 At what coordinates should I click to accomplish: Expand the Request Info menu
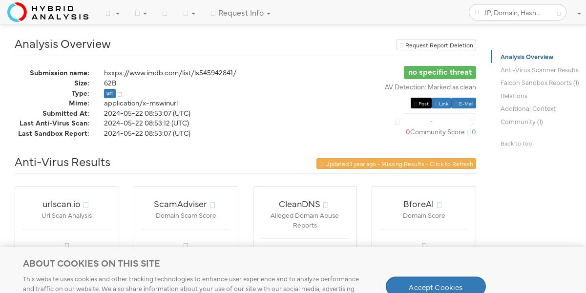[x=241, y=13]
